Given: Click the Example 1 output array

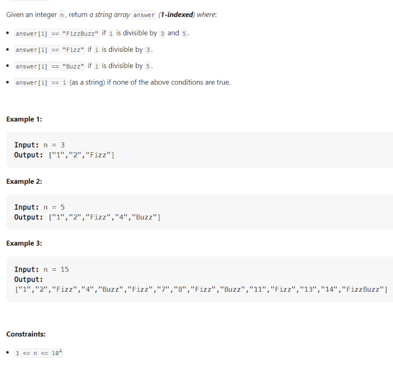Looking at the screenshot, I should point(81,155).
